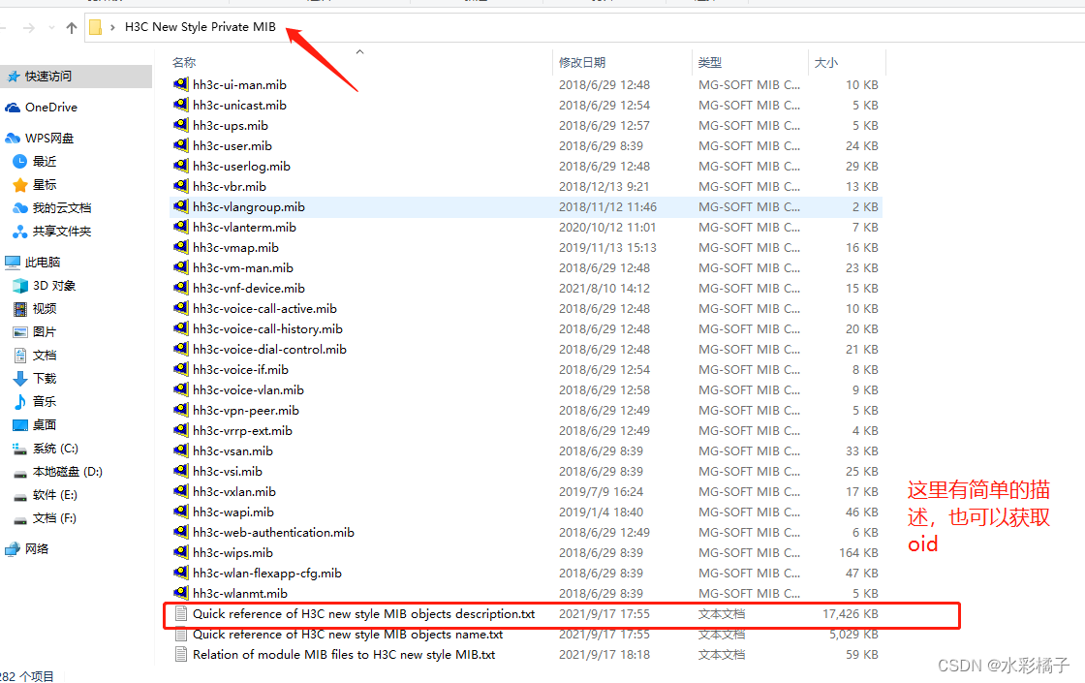Screen dimensions: 1085x683
Task: Go up one folder level with the up arrow
Action: pos(72,28)
